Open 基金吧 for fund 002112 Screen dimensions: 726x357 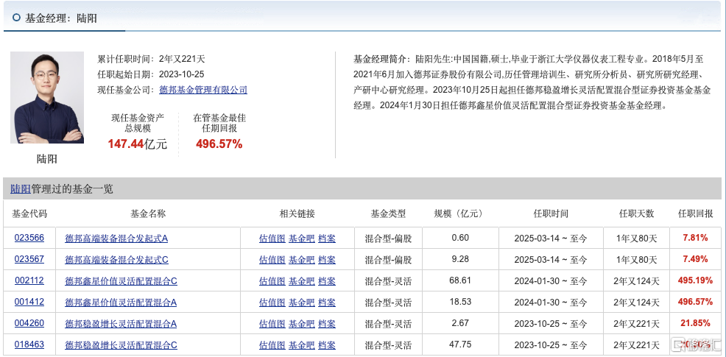(x=302, y=281)
